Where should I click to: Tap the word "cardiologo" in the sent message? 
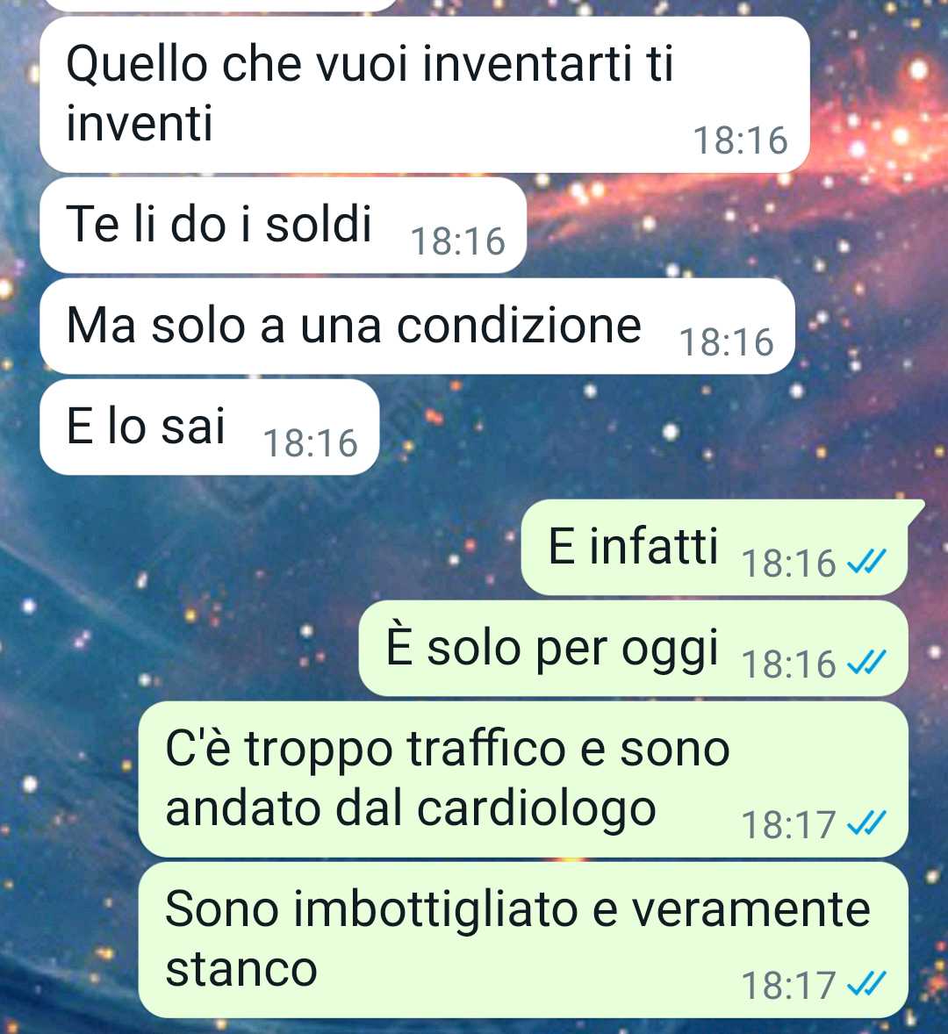point(536,811)
